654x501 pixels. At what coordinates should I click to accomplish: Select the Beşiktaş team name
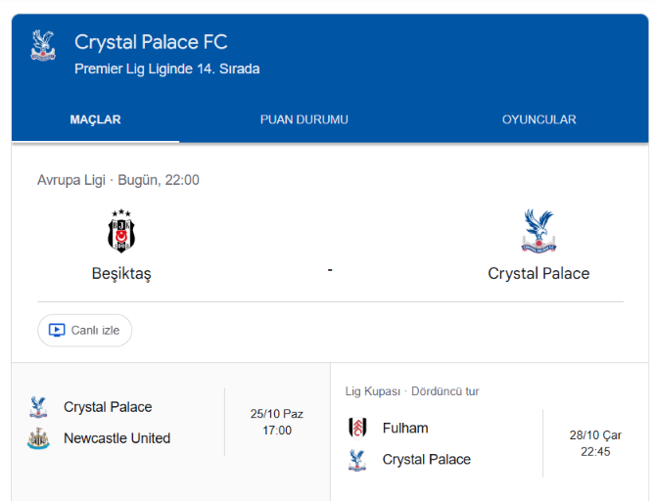click(121, 273)
